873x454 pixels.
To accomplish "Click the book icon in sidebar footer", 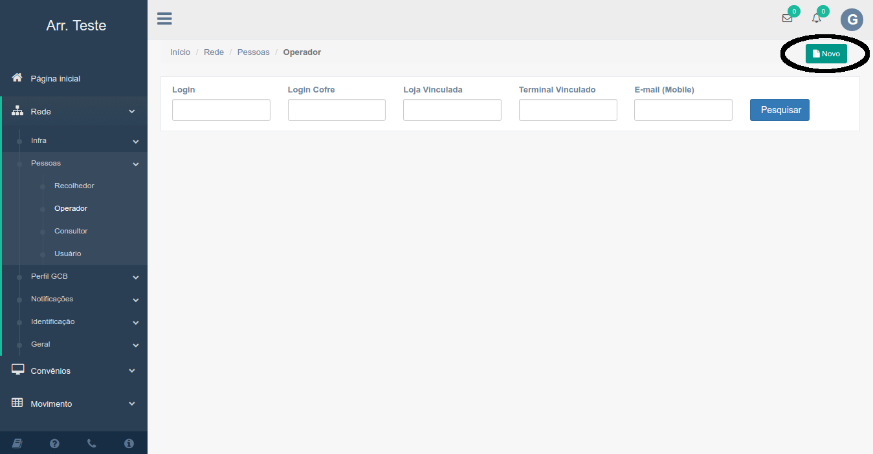I will tap(17, 443).
